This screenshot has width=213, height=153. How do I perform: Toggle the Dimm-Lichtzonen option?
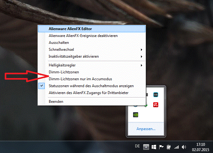[64, 72]
